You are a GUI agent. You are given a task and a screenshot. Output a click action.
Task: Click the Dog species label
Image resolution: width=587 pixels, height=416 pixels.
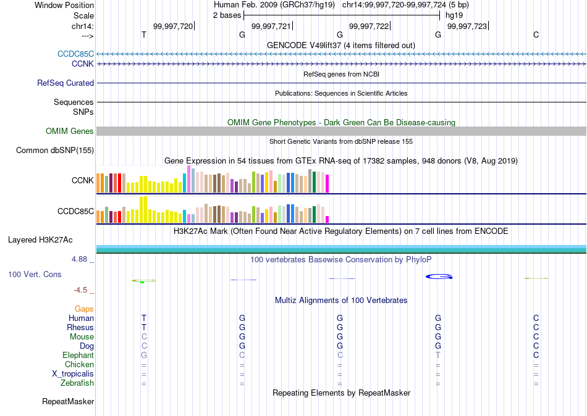(x=87, y=346)
